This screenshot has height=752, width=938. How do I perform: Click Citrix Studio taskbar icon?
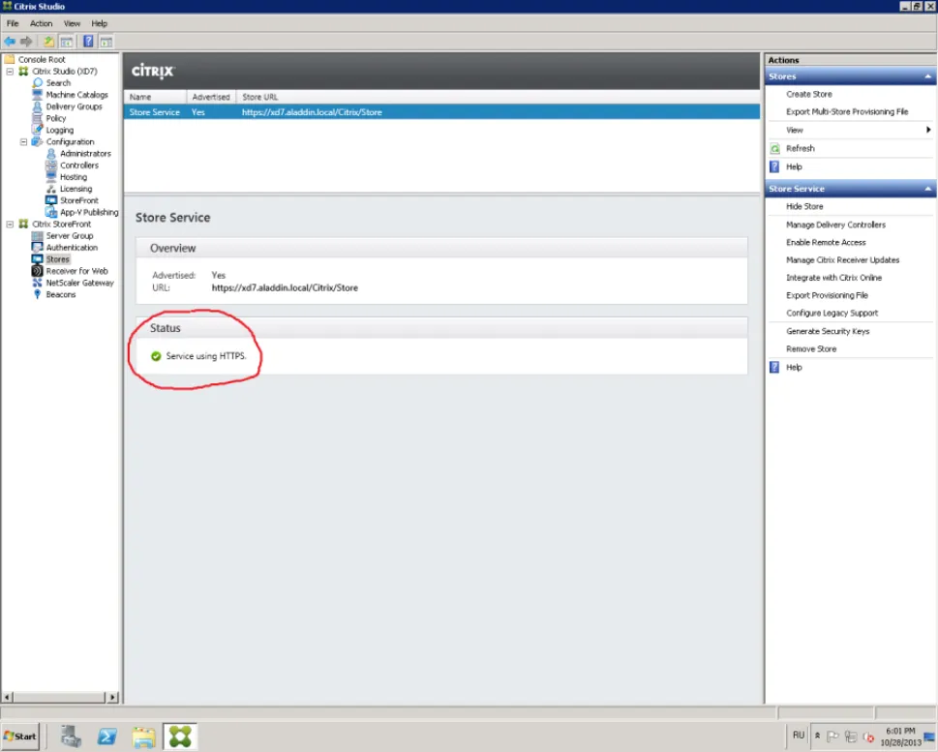180,737
